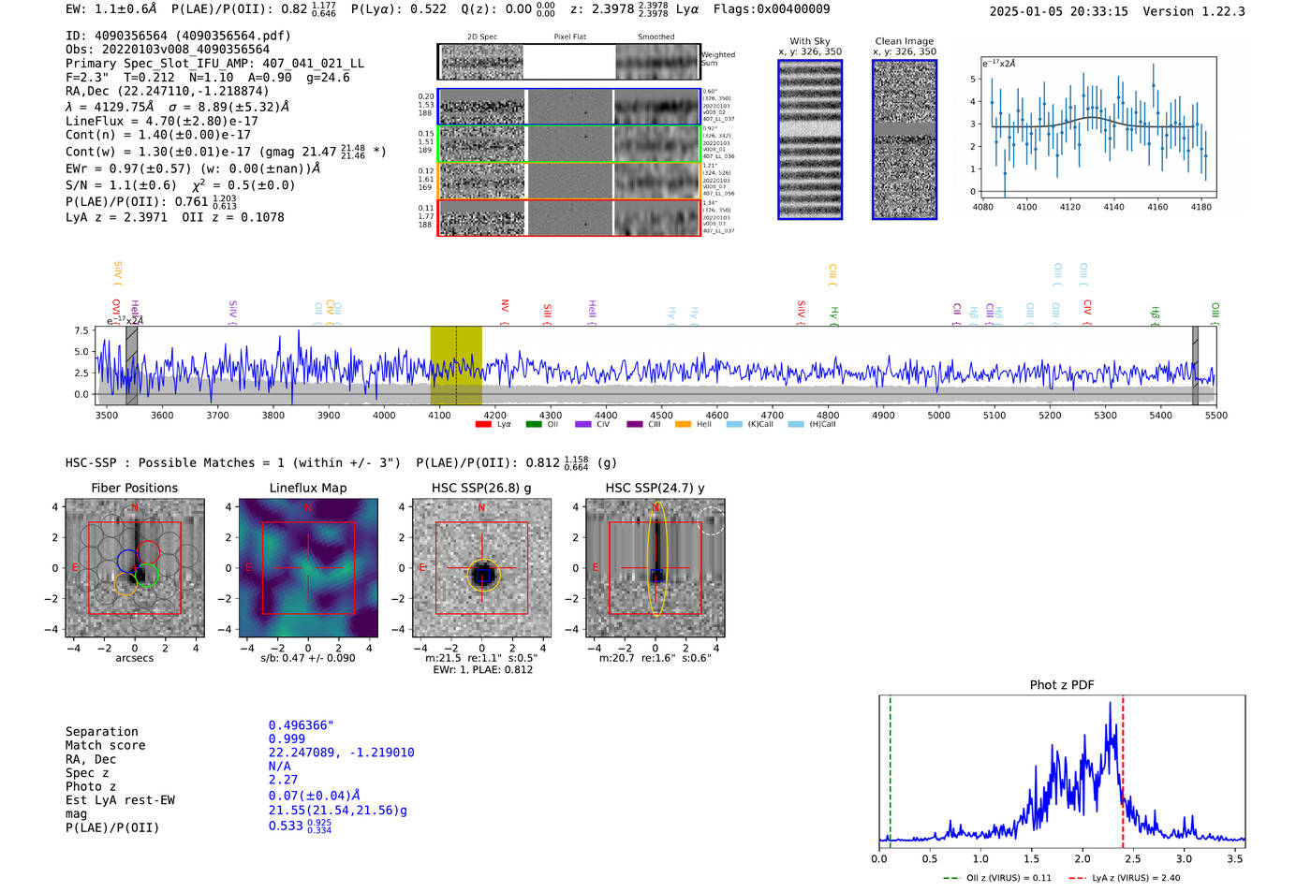Click the RA,Dec (22.247110,-1.218874) text
The height and width of the screenshot is (892, 1311).
167,92
